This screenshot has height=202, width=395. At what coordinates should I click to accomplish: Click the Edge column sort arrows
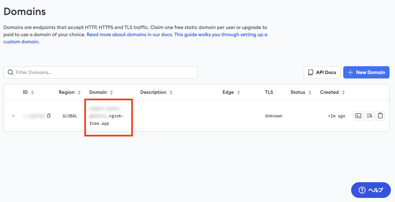click(239, 92)
